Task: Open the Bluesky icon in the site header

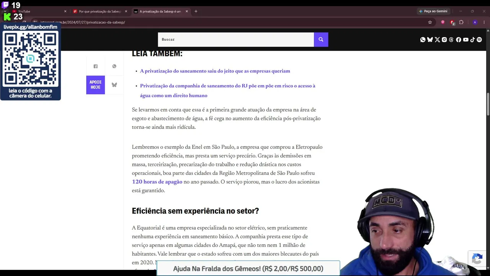Action: [430, 39]
